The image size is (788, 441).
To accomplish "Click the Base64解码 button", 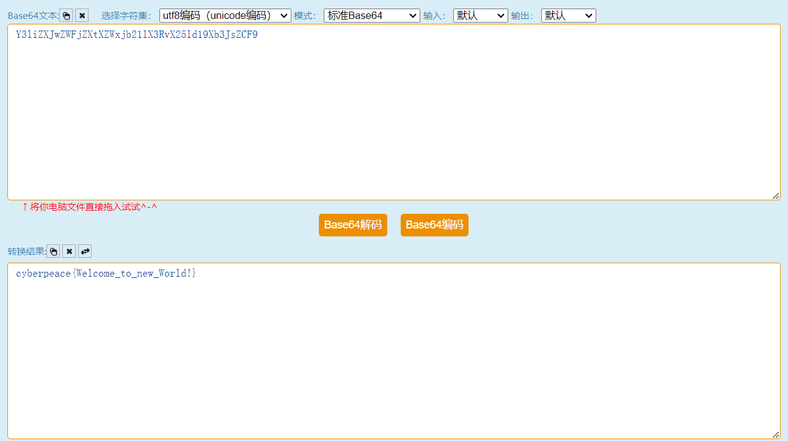I will (x=353, y=225).
